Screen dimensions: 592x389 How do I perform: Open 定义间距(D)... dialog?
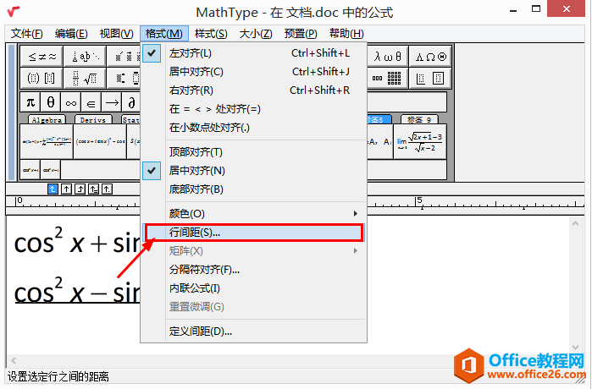[253, 331]
